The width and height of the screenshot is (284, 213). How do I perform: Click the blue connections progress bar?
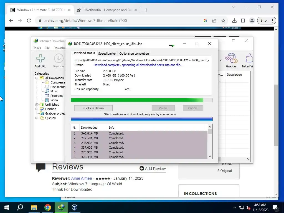(142, 119)
